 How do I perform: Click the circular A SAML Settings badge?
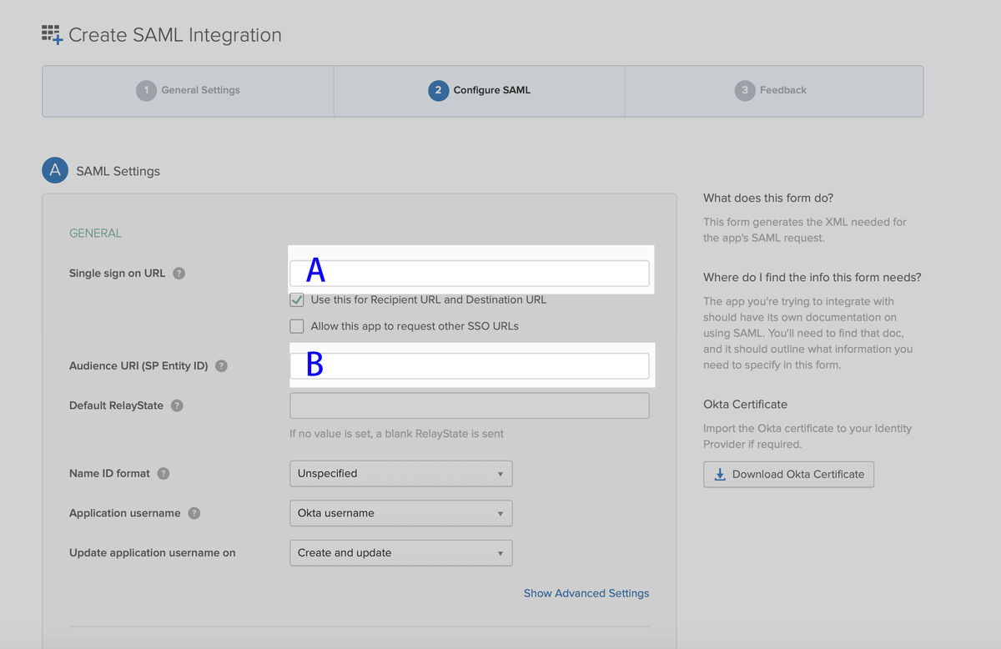pos(54,170)
